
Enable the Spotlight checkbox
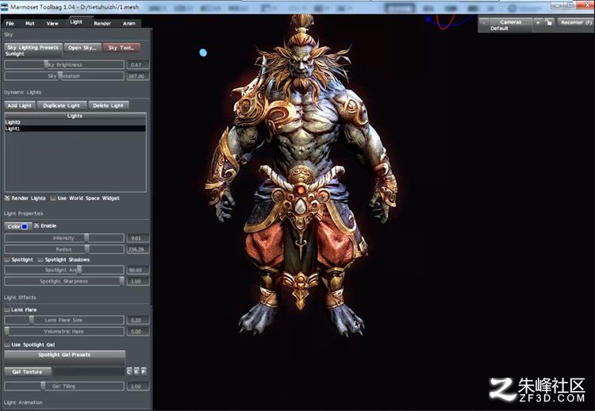[x=7, y=259]
